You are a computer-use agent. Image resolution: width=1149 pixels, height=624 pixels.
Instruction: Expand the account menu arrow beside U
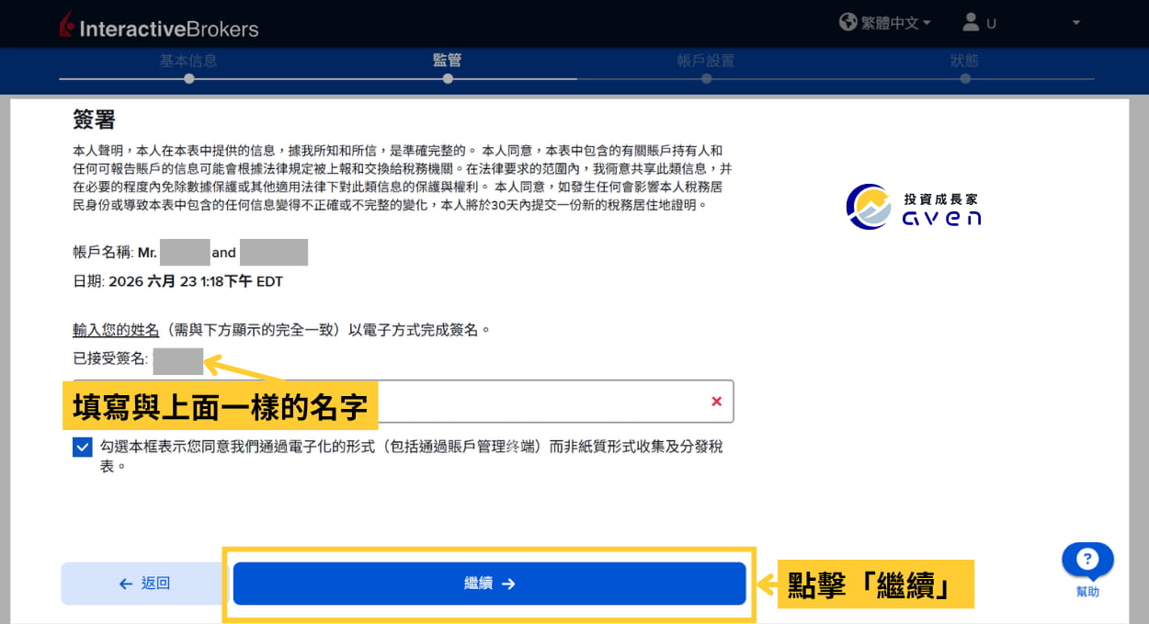pos(1075,23)
